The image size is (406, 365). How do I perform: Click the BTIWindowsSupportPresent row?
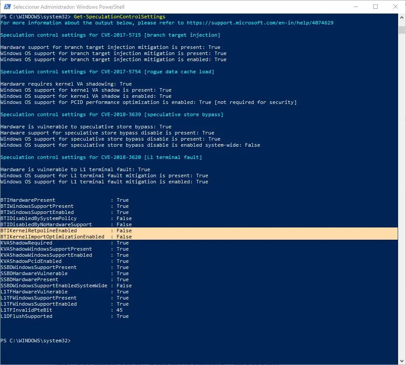pyautogui.click(x=65, y=206)
